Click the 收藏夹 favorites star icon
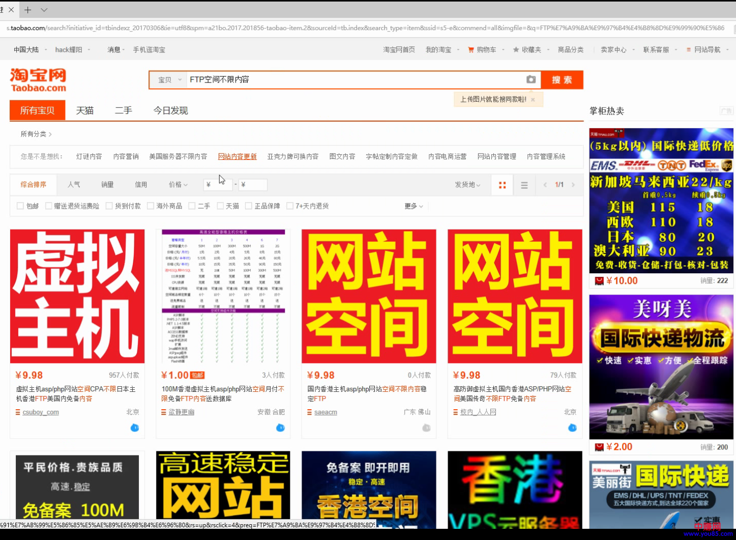Image resolution: width=736 pixels, height=540 pixels. (x=516, y=50)
